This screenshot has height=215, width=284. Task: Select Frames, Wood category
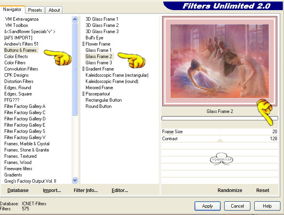coord(18,162)
